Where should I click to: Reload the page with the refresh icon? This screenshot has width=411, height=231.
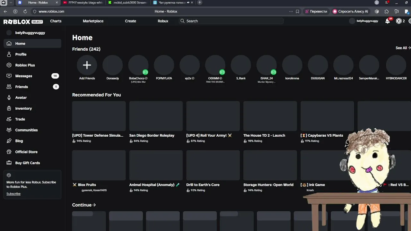pyautogui.click(x=25, y=12)
